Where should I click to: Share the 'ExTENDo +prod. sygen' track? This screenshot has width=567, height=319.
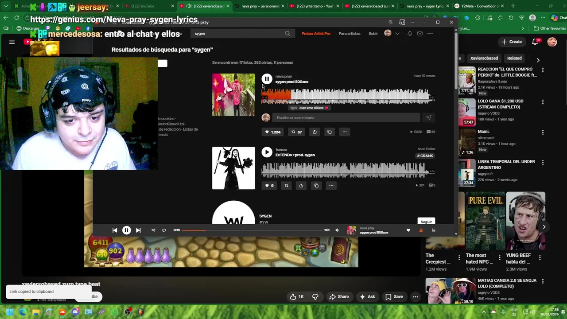point(301,186)
